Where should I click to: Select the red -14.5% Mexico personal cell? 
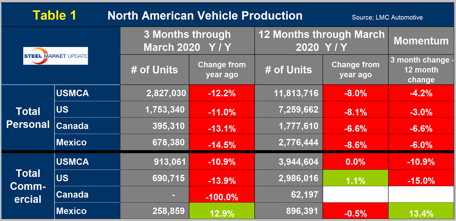tap(222, 143)
